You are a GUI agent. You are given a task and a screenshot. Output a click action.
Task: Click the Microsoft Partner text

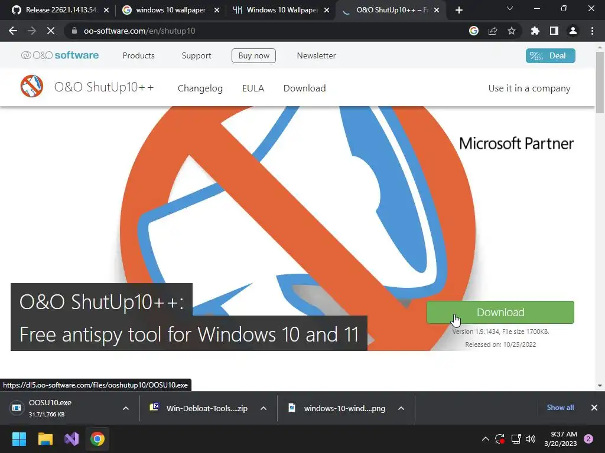pos(516,143)
